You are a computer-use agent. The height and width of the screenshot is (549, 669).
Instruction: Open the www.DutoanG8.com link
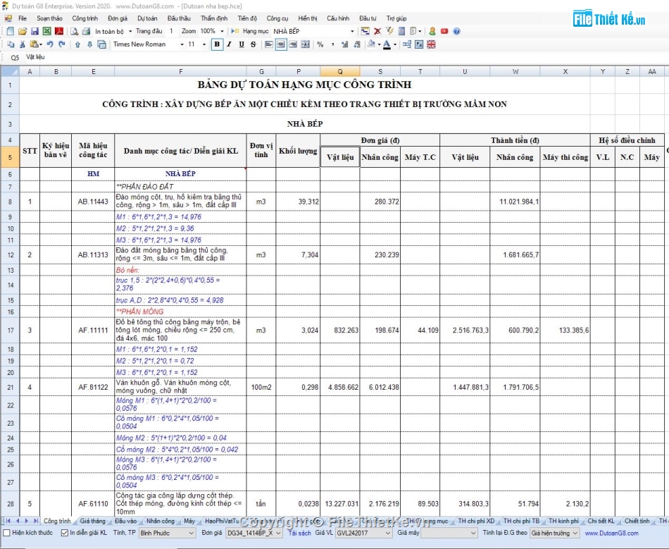pyautogui.click(x=612, y=533)
